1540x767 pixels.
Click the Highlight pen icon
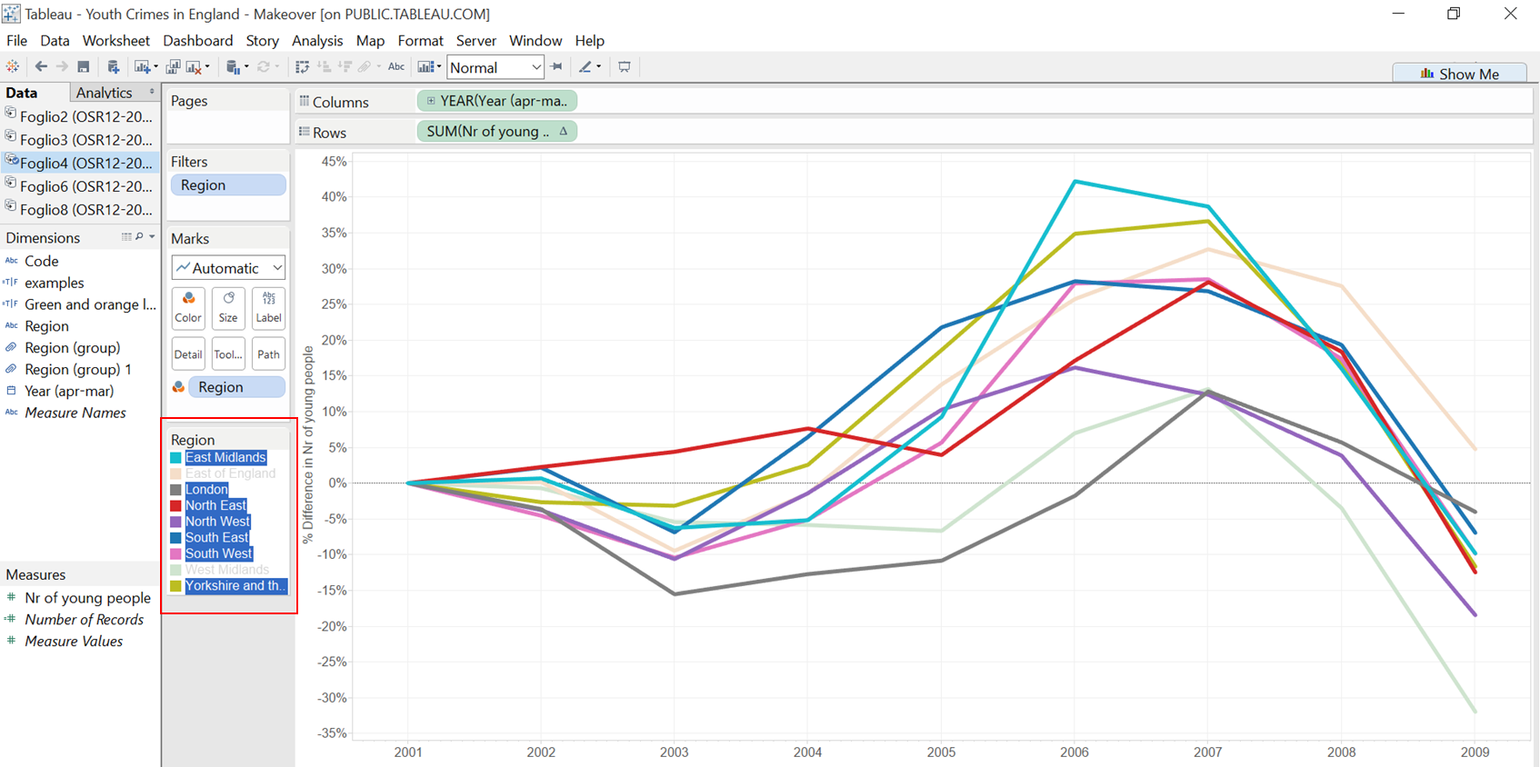585,66
